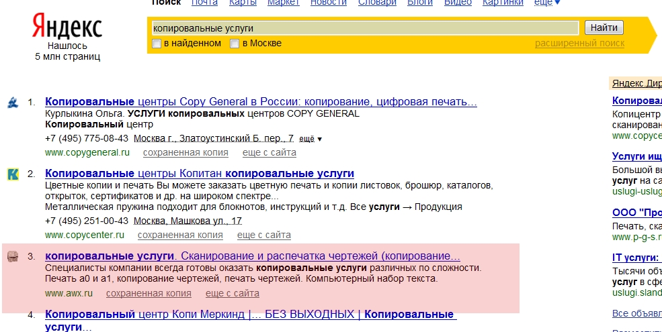Image resolution: width=662 pixels, height=332 pixels.
Task: Open the Словари service tab
Action: coord(377,3)
